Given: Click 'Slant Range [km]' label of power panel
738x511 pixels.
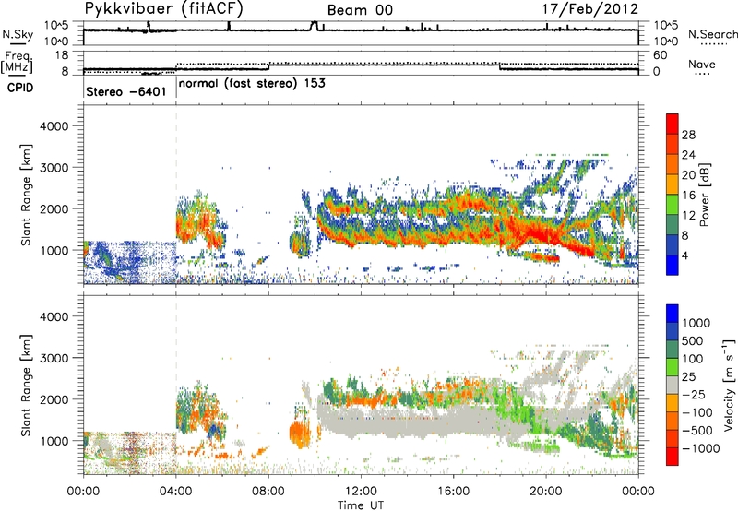Looking at the screenshot, I should [x=26, y=195].
